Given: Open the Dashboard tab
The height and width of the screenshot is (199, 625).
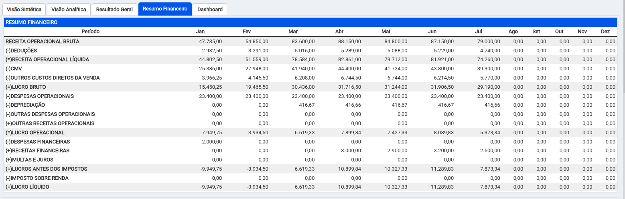Looking at the screenshot, I should pyautogui.click(x=210, y=10).
